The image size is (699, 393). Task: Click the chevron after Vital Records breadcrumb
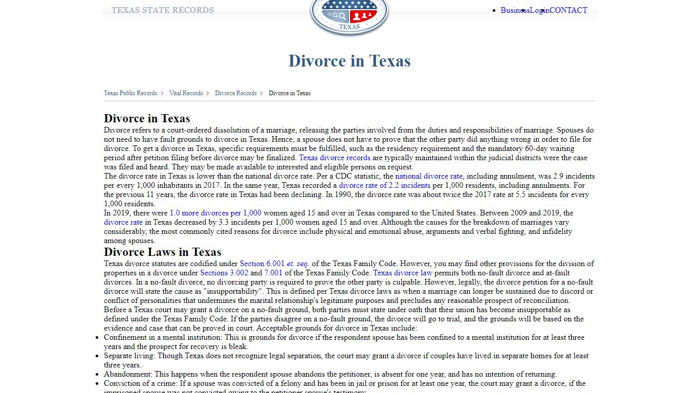(208, 93)
